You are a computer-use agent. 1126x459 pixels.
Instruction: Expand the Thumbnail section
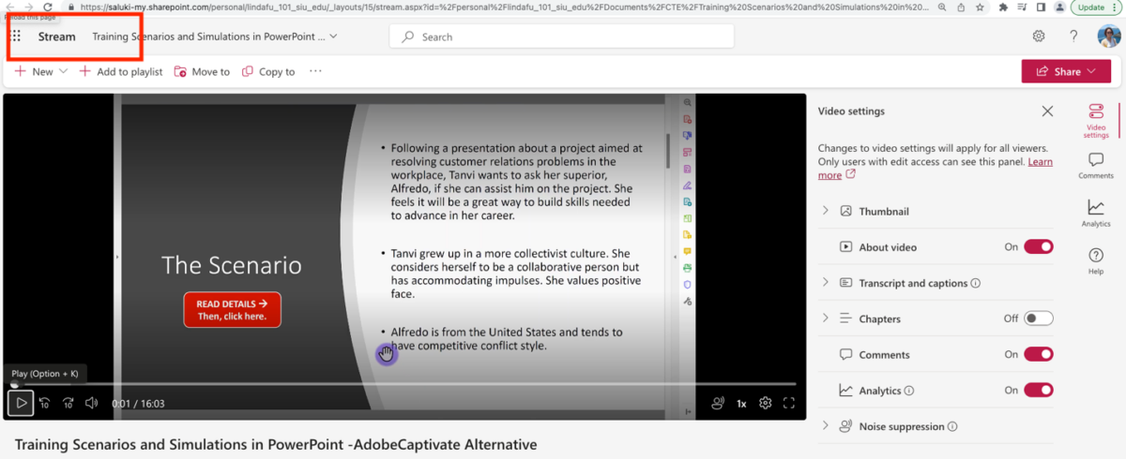(x=826, y=212)
